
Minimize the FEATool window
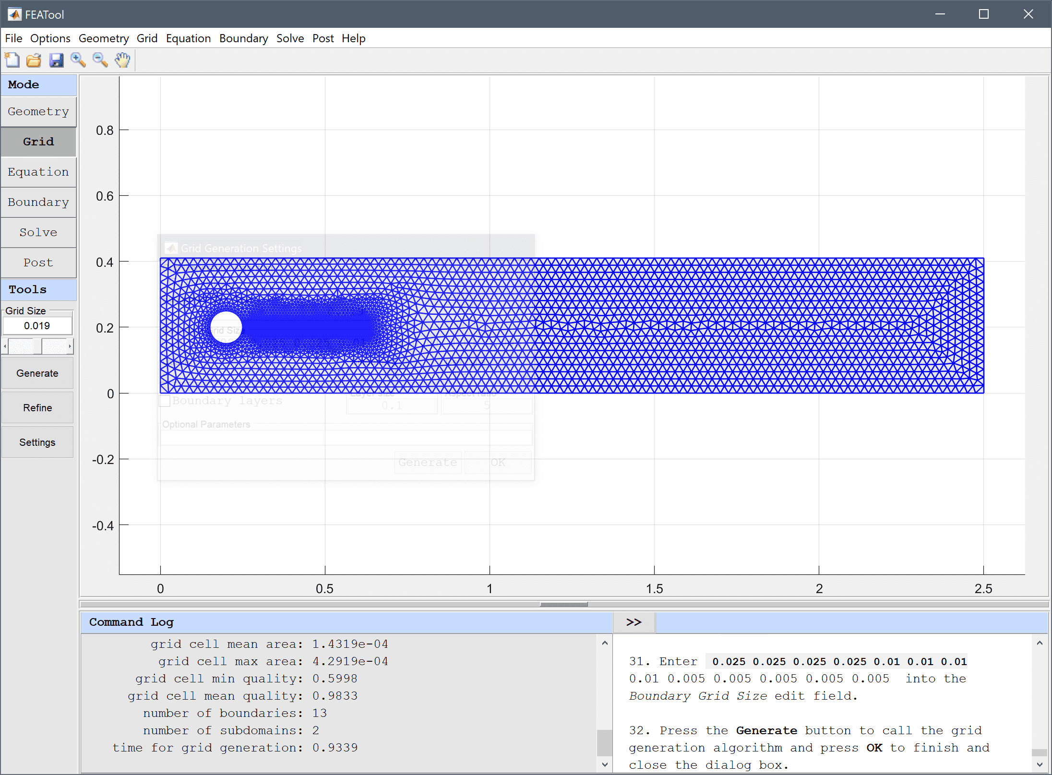(x=940, y=14)
